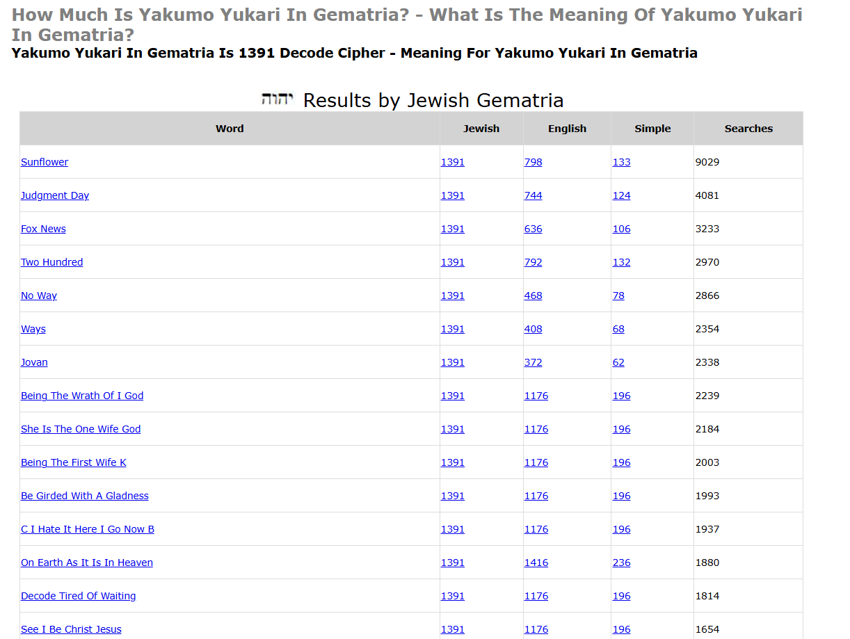Screen dimensions: 850x639
Task: Click Jewish value 1391 in Jovan row
Action: point(453,362)
